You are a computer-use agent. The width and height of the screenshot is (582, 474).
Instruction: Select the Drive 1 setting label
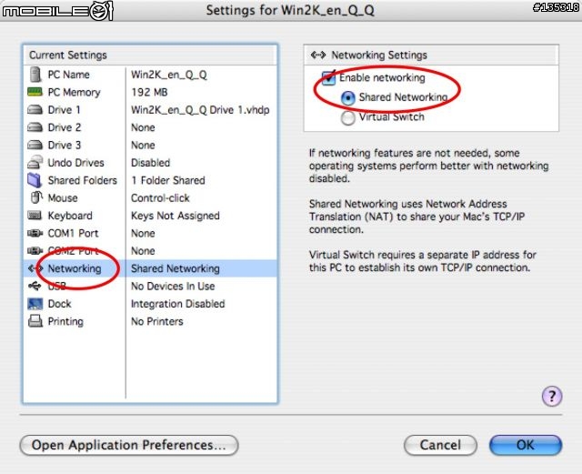coord(64,110)
